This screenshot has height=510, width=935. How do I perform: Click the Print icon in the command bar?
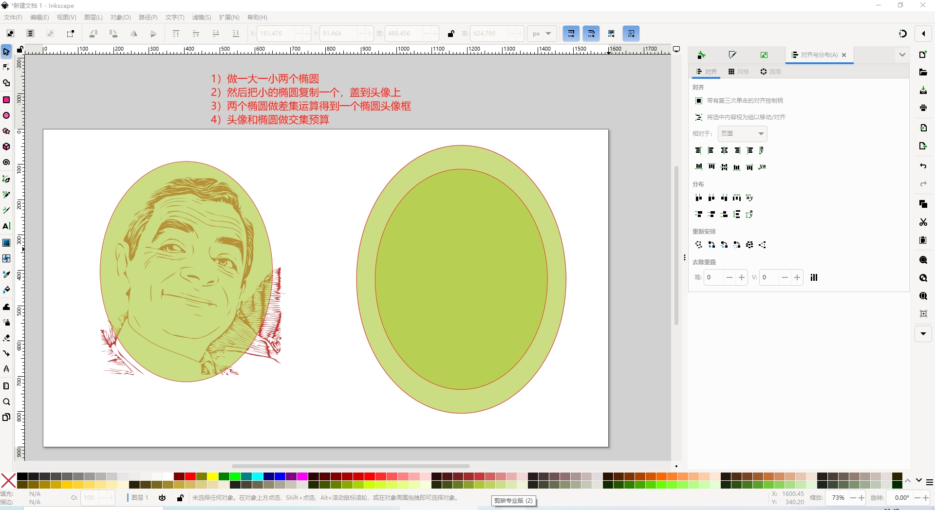tap(923, 108)
